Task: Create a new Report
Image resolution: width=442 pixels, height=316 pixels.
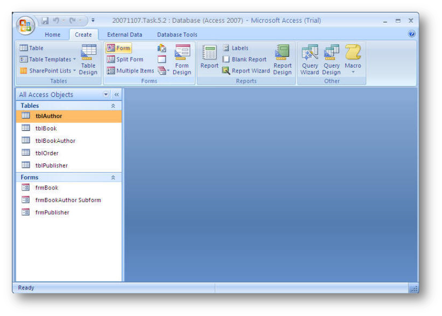Action: coord(209,58)
